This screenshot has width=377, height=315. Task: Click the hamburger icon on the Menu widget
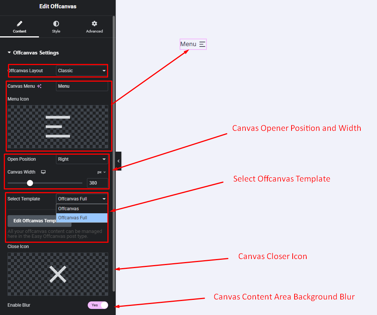[202, 44]
